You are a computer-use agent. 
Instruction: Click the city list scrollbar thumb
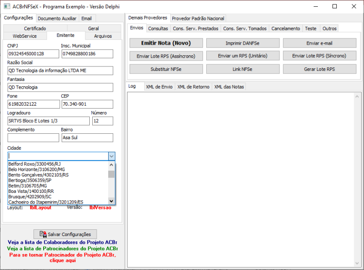point(112,174)
